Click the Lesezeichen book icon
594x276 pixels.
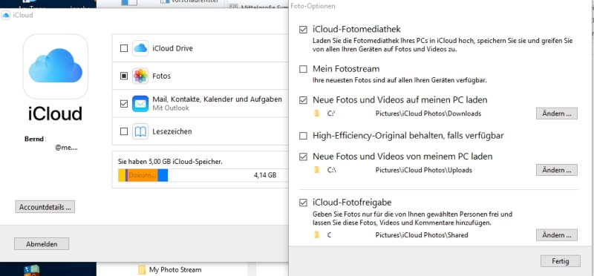pos(140,132)
